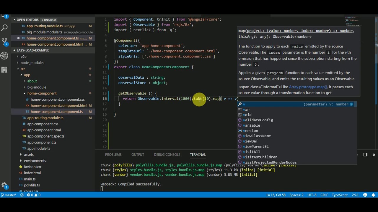Change line endings via CRLF indicator
This screenshot has width=378, height=212.
coord(324,195)
